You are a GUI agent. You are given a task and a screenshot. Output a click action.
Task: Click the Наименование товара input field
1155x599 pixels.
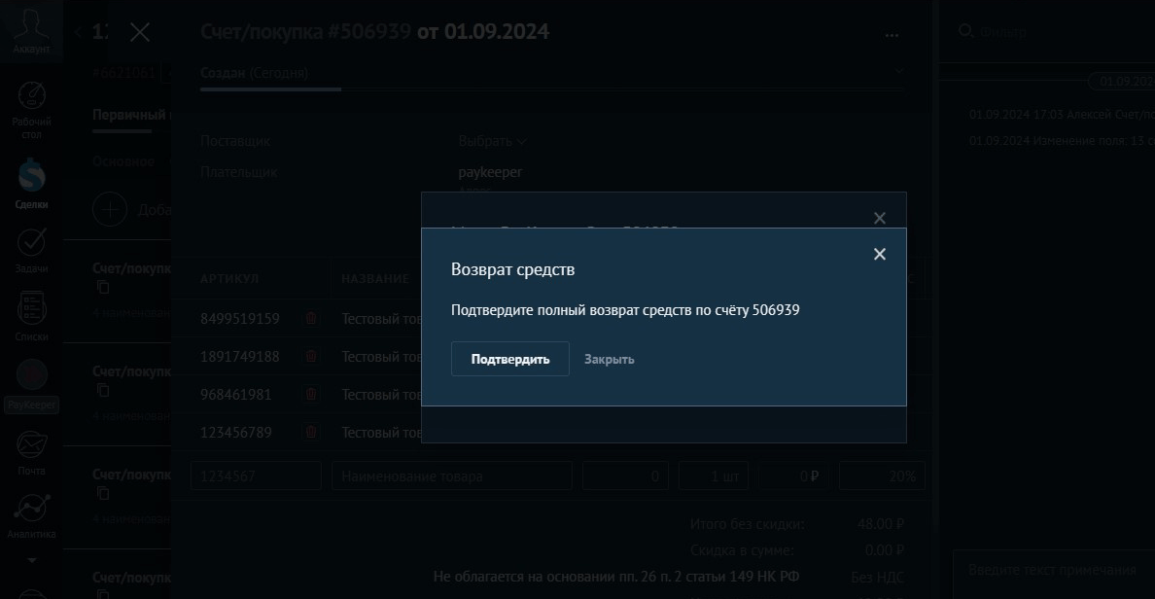pos(452,476)
